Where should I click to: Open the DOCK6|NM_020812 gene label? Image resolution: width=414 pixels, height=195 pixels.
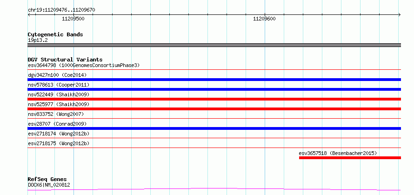coord(49,185)
